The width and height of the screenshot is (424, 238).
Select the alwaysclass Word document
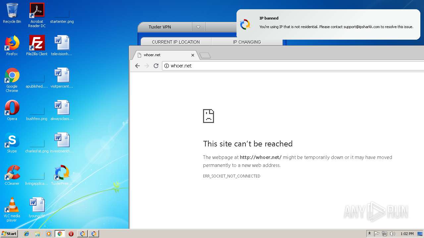click(x=62, y=110)
